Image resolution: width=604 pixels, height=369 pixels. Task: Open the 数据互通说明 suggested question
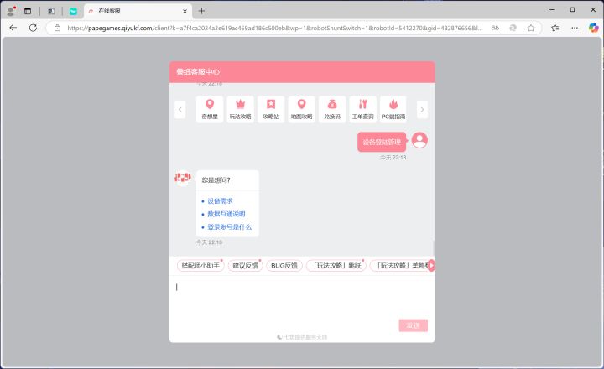pos(226,214)
